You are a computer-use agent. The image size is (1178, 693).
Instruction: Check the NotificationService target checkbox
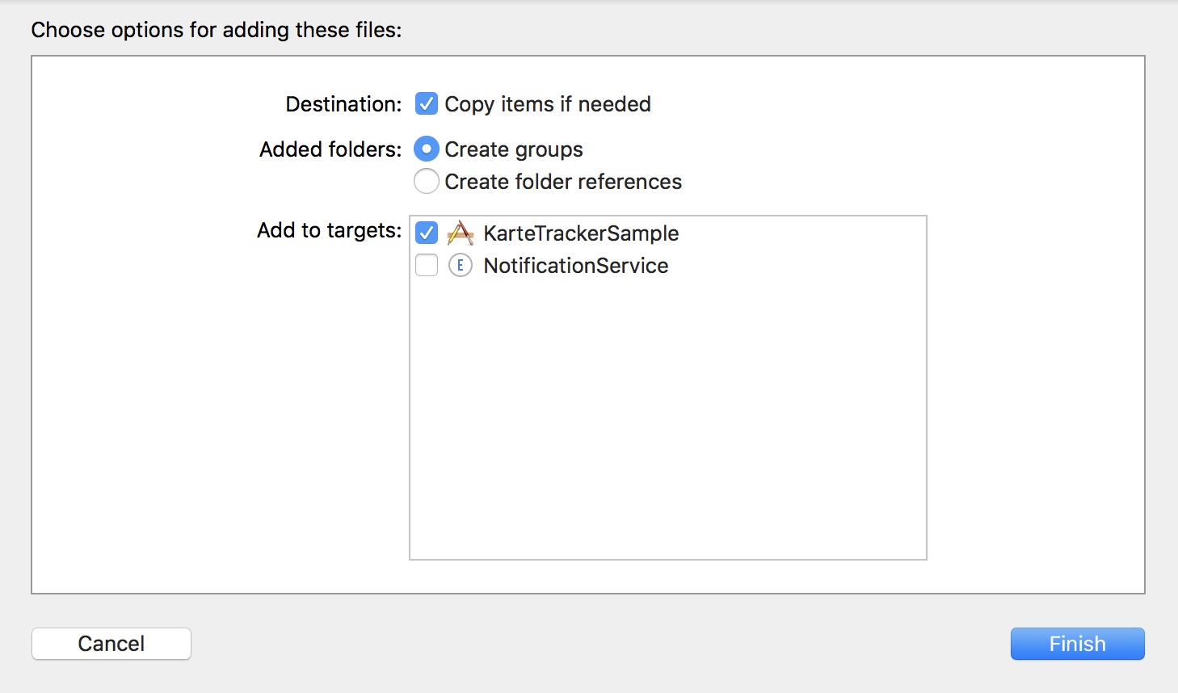(x=427, y=266)
